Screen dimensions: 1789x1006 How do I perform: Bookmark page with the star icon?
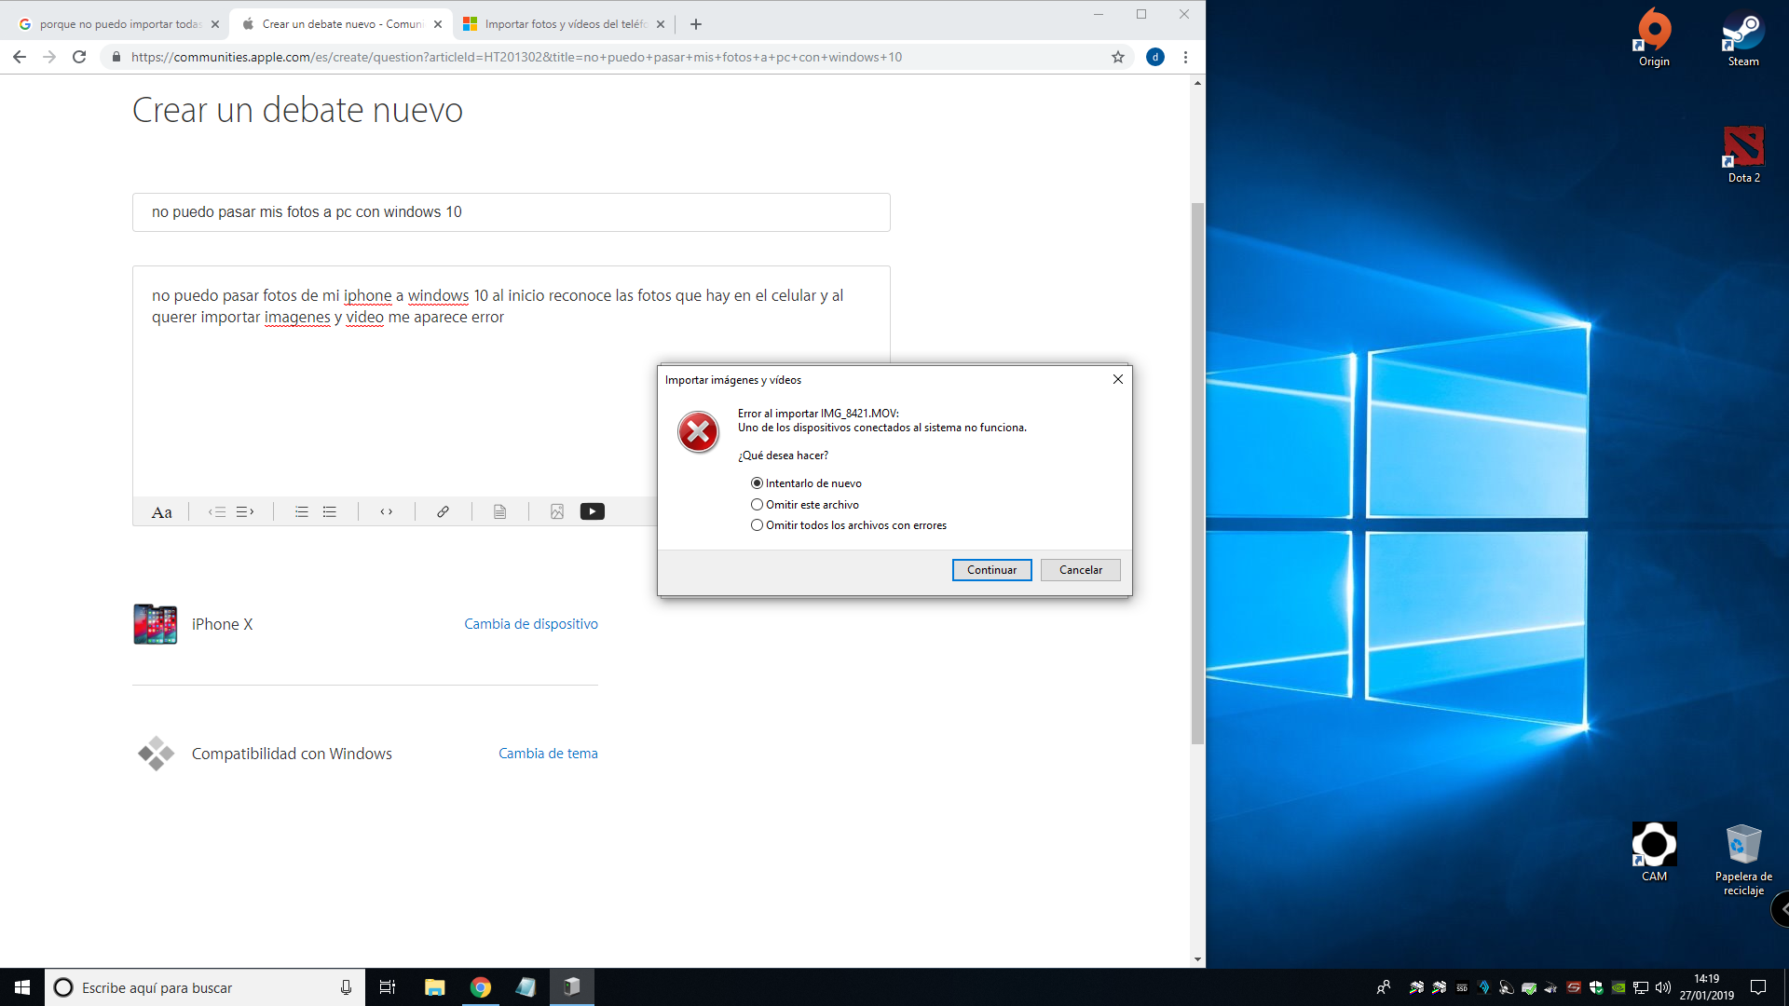click(x=1117, y=57)
